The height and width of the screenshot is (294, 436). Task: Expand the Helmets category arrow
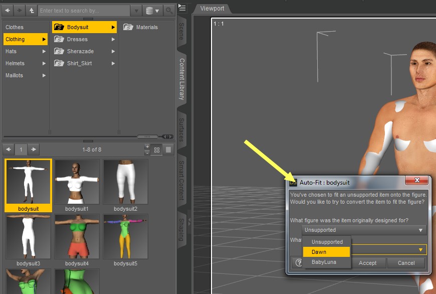tap(44, 63)
